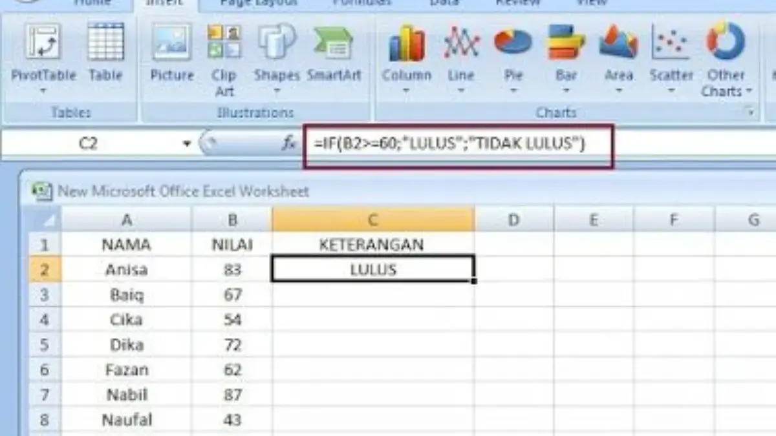This screenshot has height=436, width=776.
Task: Select row 4 header
Action: pos(44,320)
